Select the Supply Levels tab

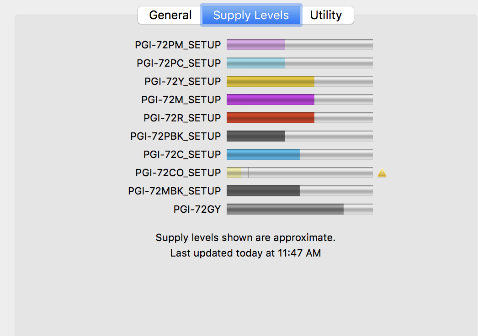click(x=251, y=15)
